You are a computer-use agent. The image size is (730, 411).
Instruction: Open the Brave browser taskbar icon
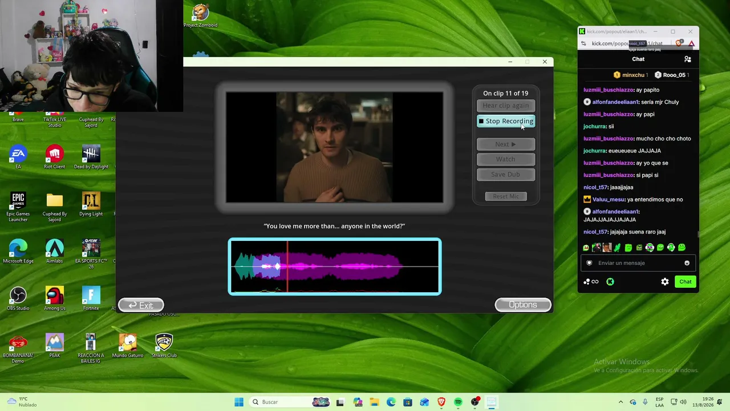coord(441,402)
